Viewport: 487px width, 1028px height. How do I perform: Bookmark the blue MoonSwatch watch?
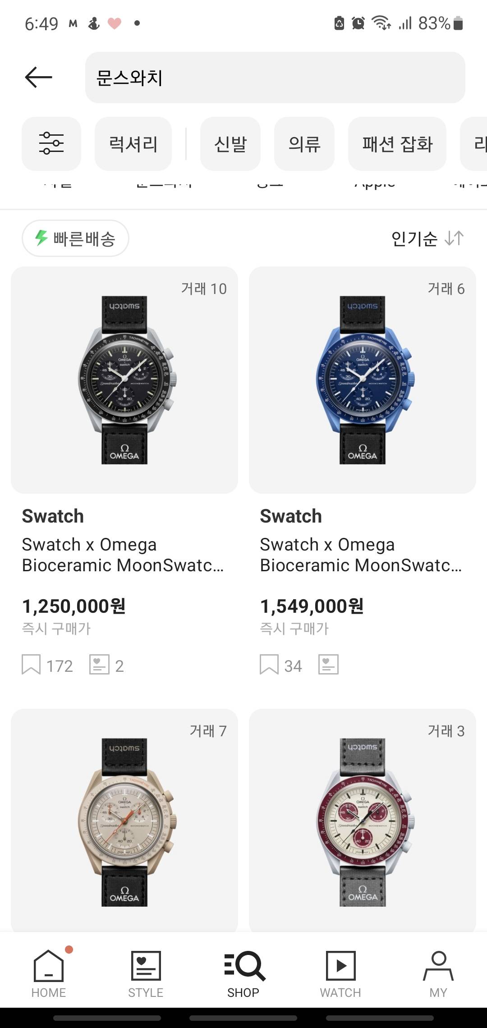pyautogui.click(x=269, y=665)
